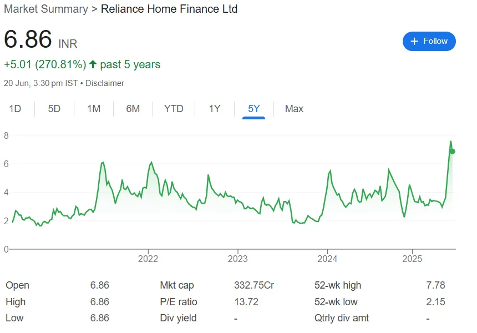This screenshot has height=333, width=477.
Task: Click the P/E ratio label
Action: click(x=179, y=302)
